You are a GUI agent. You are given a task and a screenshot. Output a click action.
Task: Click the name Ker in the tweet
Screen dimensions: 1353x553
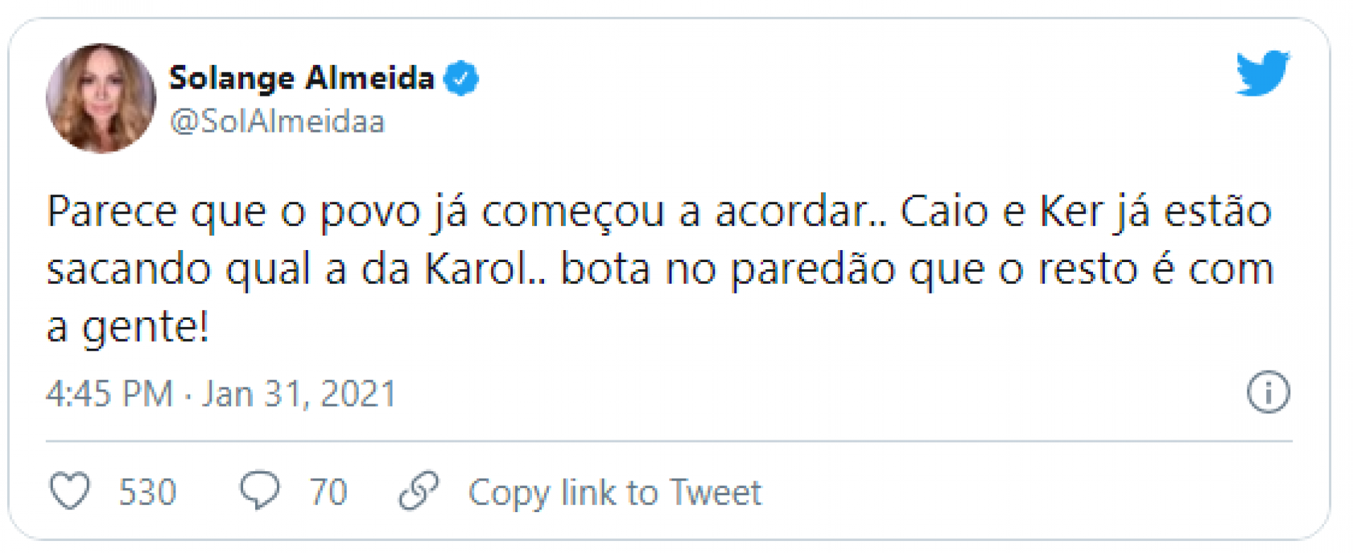[1069, 211]
